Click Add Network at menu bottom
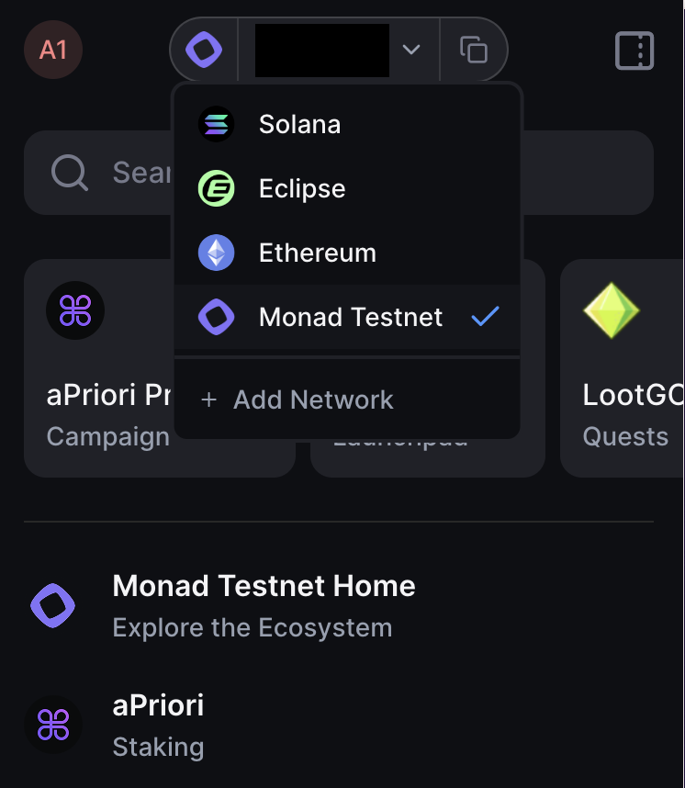Screen dimensions: 685x788 click(x=347, y=400)
